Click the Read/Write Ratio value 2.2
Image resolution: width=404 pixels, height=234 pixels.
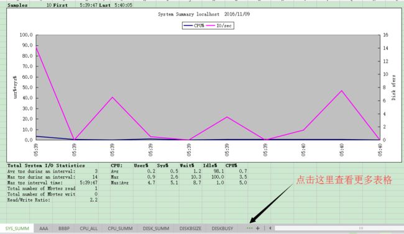[94, 200]
